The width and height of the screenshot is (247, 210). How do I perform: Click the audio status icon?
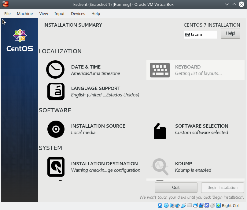[172, 205]
